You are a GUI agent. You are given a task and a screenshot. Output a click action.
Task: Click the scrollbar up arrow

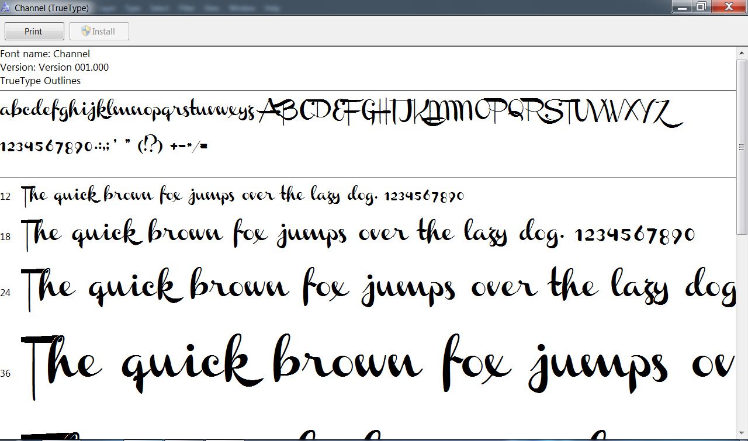tap(741, 52)
